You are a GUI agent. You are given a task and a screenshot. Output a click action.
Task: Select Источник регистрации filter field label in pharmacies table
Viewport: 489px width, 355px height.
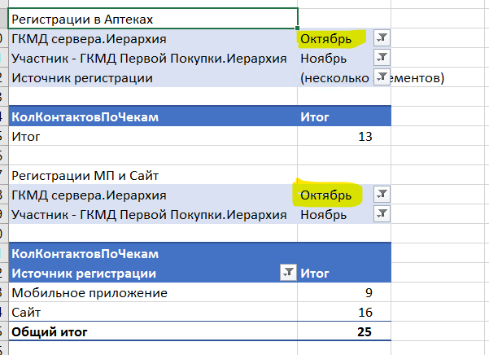81,78
